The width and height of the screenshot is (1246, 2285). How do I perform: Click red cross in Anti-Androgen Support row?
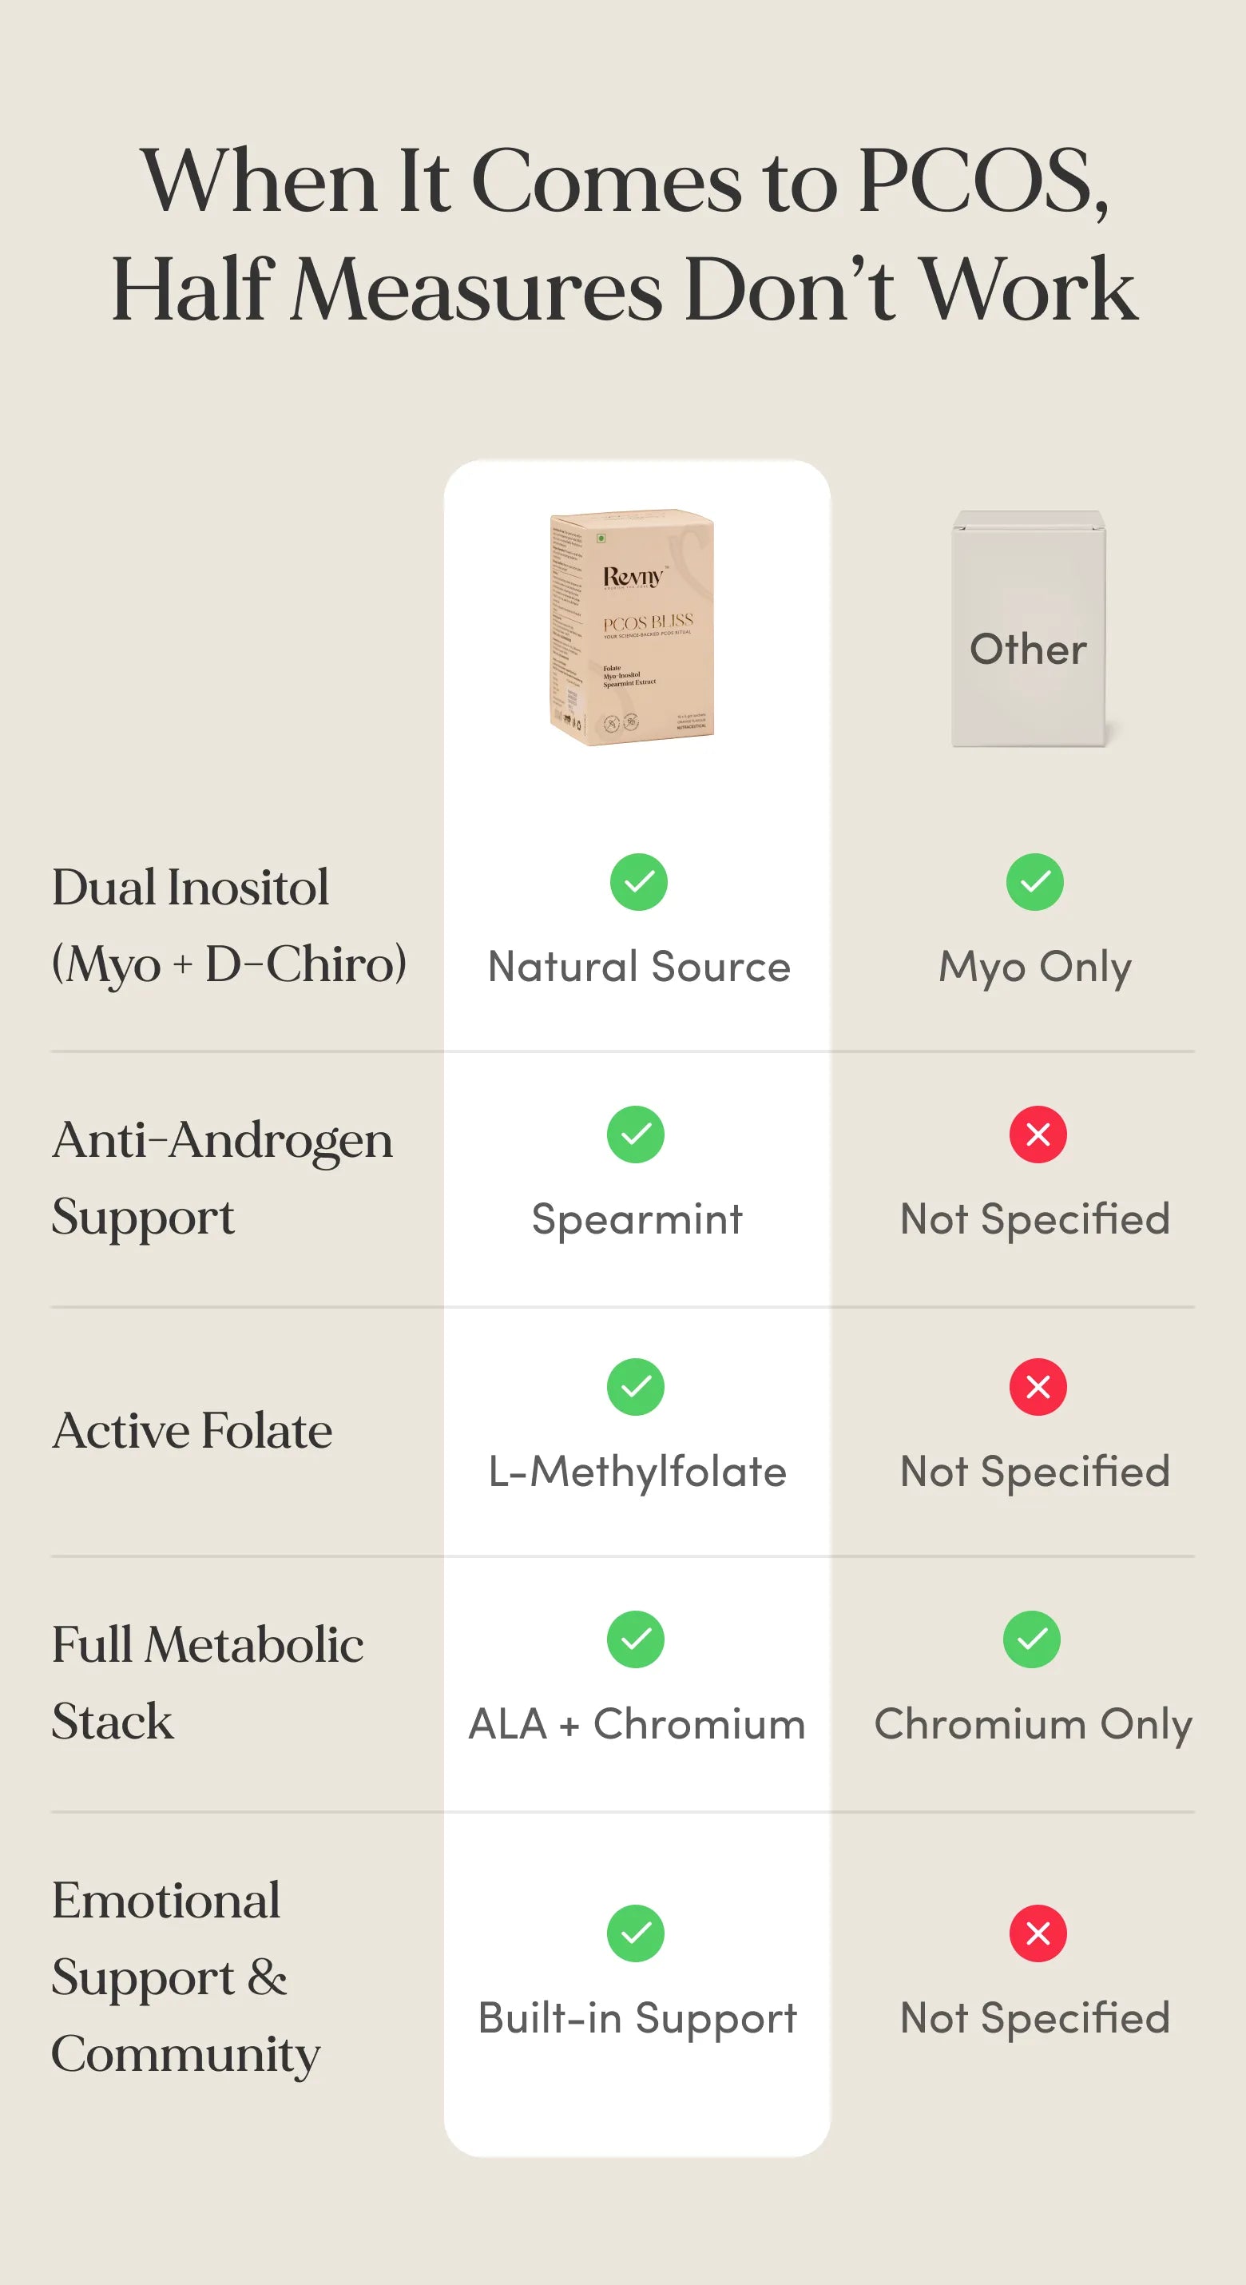(x=1038, y=1134)
